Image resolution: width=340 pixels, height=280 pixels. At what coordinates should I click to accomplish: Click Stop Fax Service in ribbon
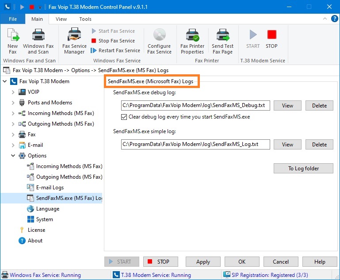[113, 41]
